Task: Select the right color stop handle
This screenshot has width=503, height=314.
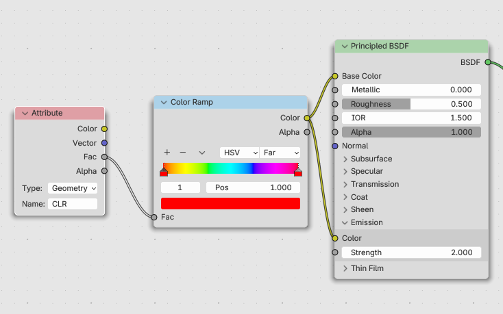Action: tap(298, 172)
